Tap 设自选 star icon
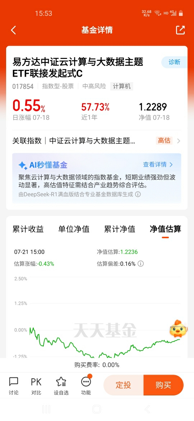The width and height of the screenshot is (194, 421). pyautogui.click(x=61, y=386)
